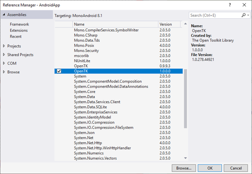Select System.IO.Compression.FileSystem
The image size is (252, 174).
pos(118,127)
